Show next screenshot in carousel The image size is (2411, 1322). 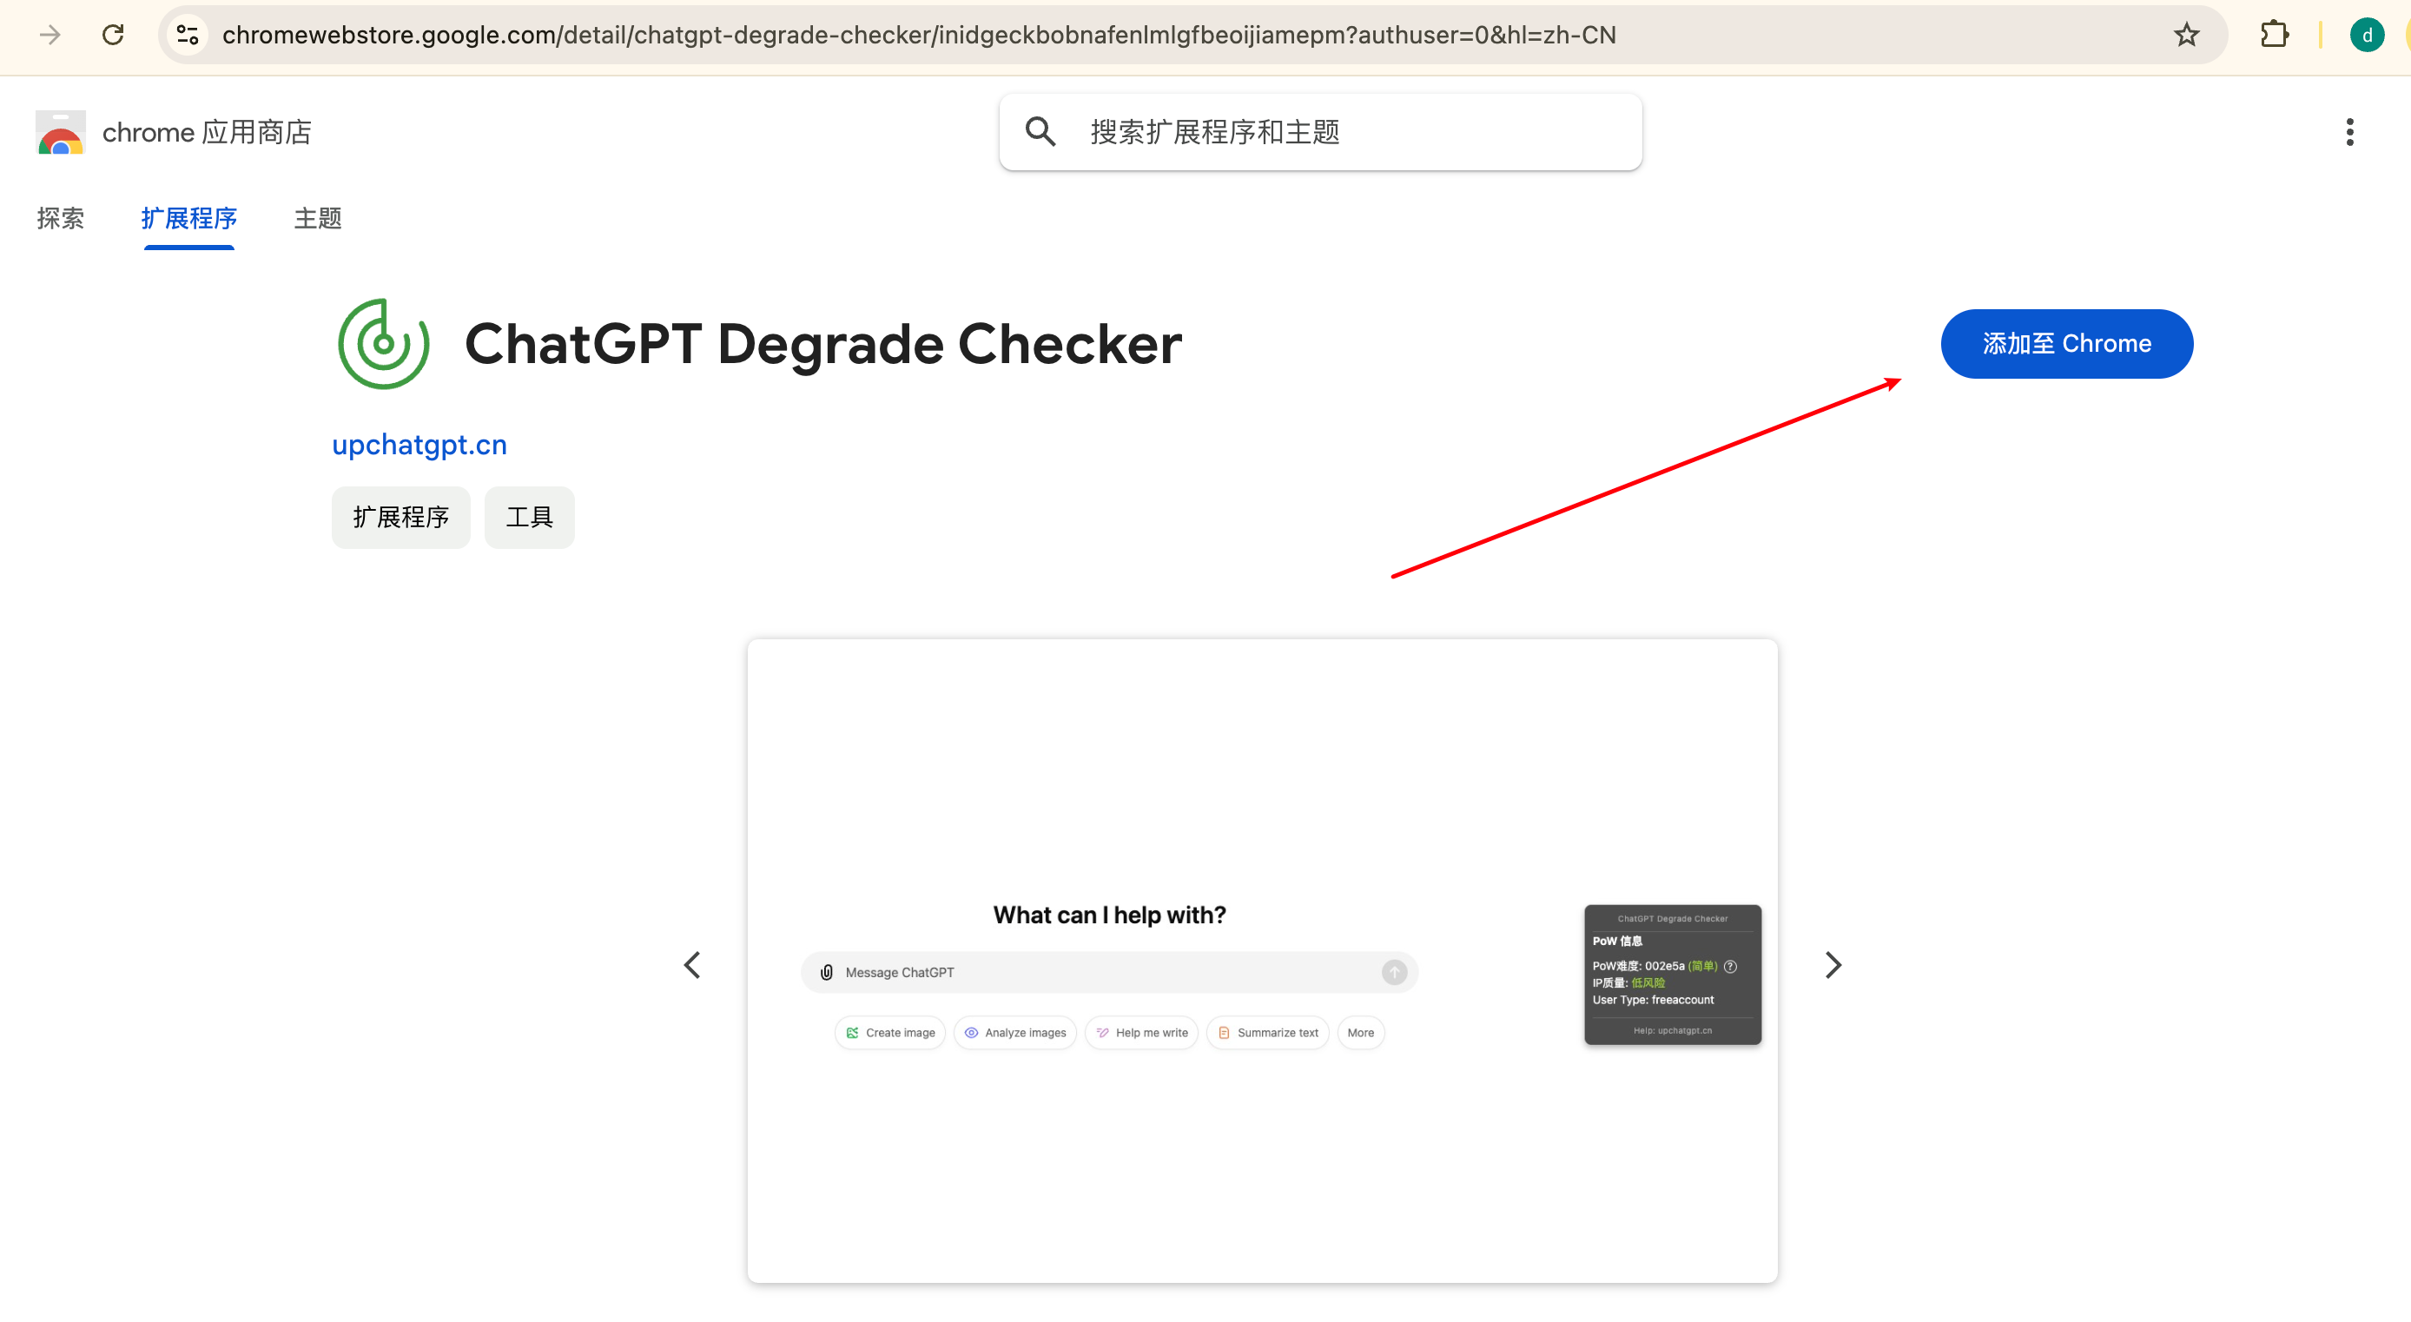1833,964
